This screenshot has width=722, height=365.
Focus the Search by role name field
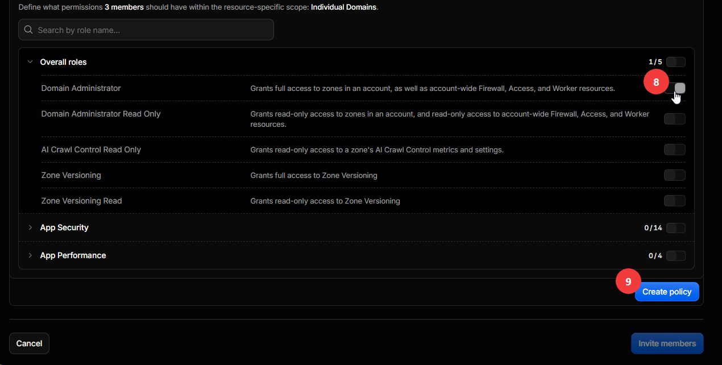pos(146,30)
